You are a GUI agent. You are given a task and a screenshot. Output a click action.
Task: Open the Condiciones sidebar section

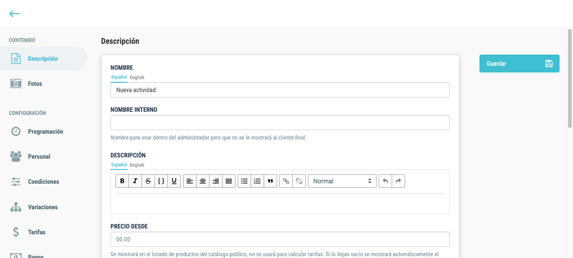[43, 182]
